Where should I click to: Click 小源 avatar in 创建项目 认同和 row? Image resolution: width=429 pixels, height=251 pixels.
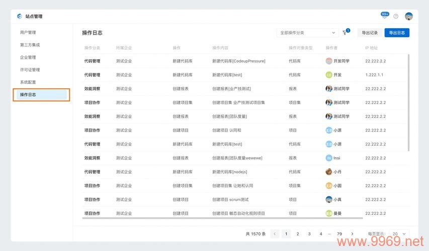pos(329,131)
